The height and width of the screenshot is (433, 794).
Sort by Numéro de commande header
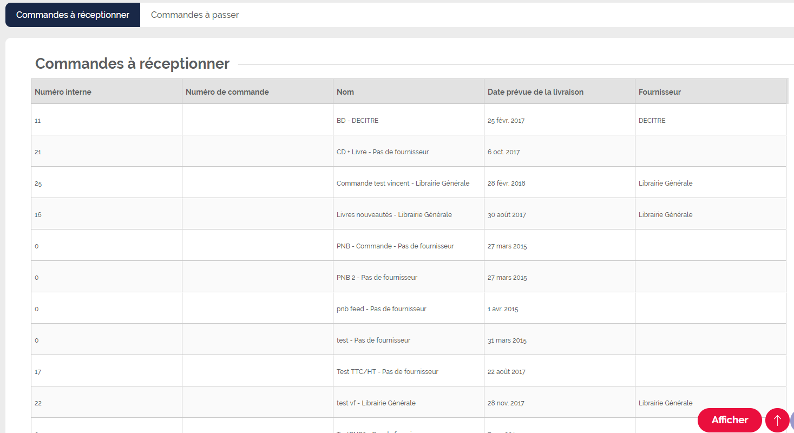[258, 91]
